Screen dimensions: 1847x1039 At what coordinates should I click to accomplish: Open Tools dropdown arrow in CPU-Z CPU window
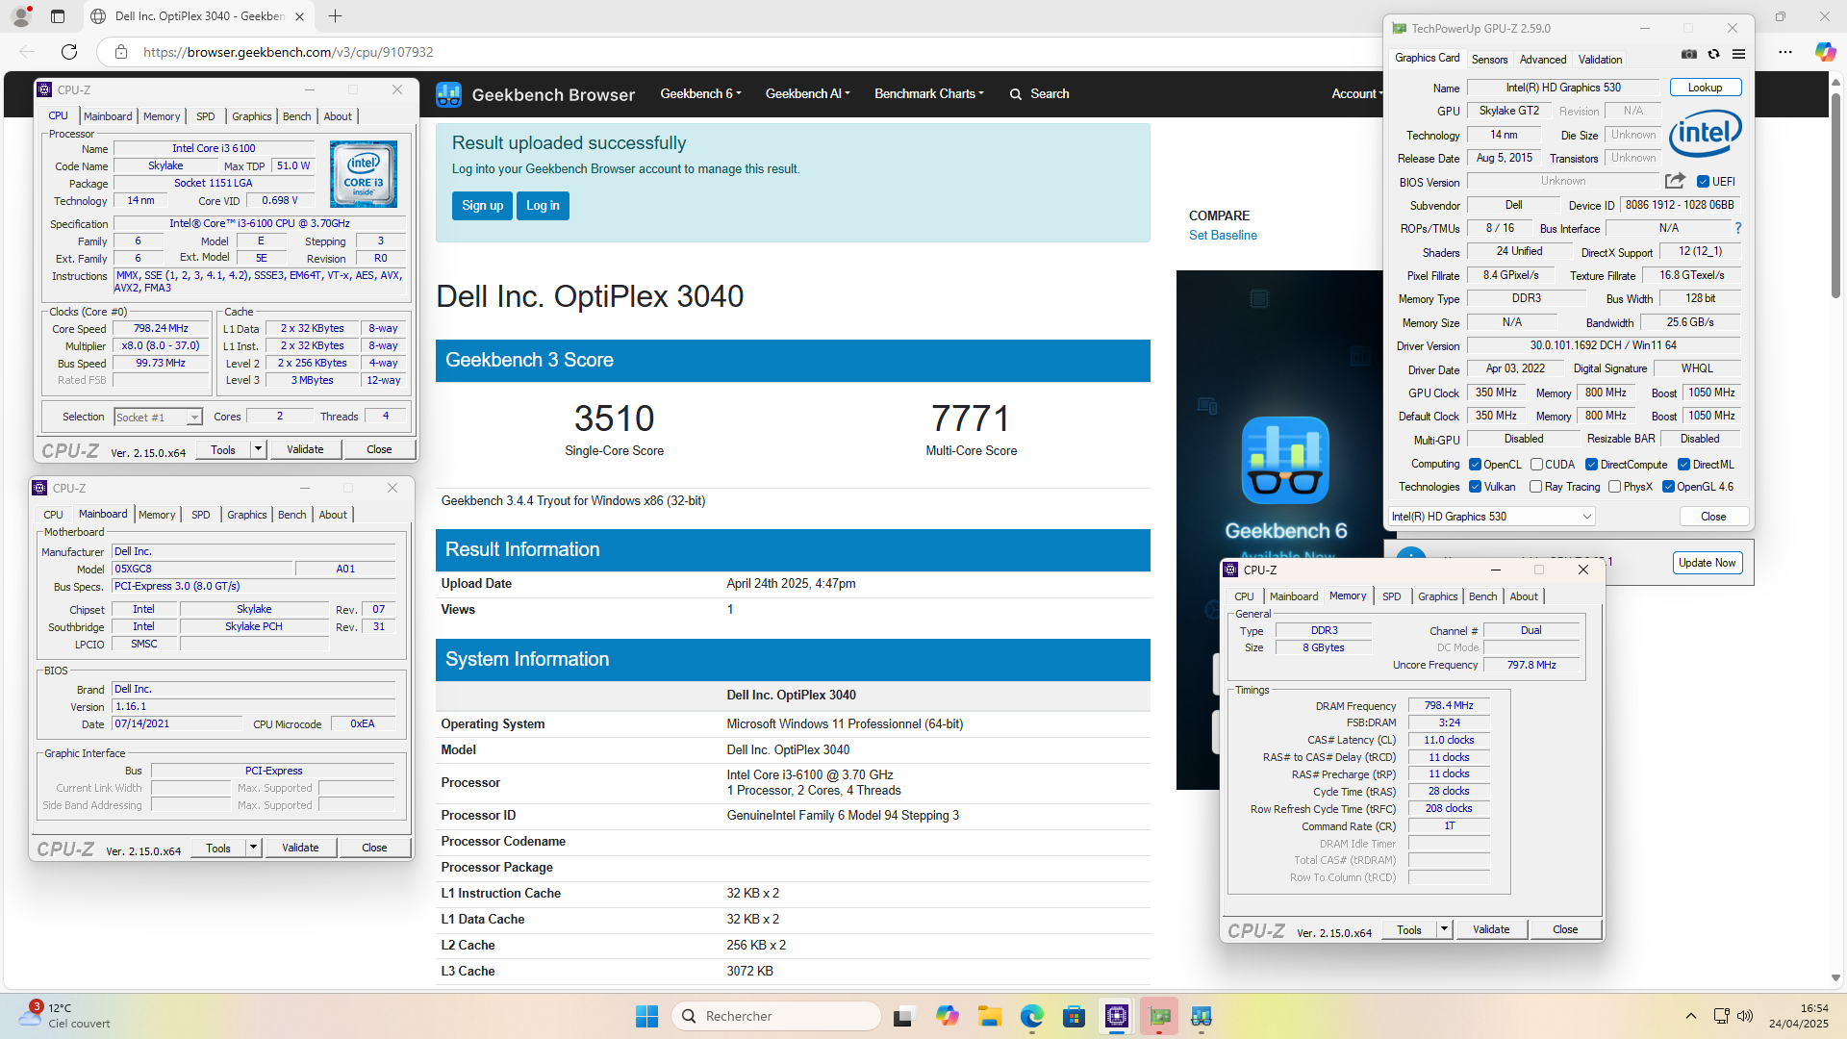click(x=258, y=449)
